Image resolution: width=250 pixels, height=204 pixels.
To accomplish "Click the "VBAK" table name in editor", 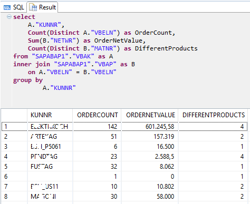I will click(x=83, y=56).
